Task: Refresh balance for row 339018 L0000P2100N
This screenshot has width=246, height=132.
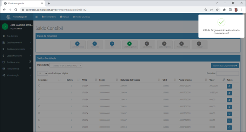Action: click(x=230, y=100)
